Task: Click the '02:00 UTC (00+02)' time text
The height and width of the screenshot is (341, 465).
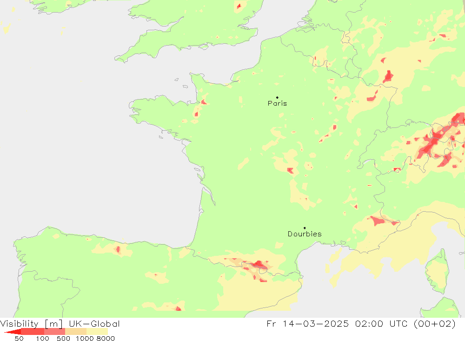Action: point(405,324)
